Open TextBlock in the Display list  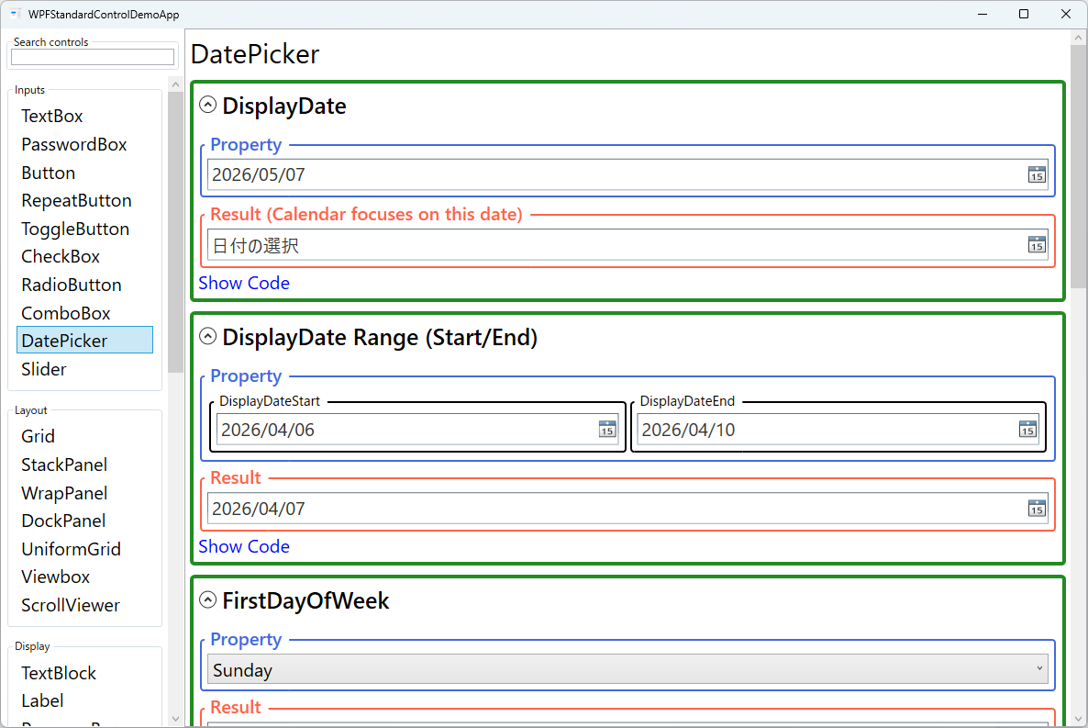(x=84, y=673)
